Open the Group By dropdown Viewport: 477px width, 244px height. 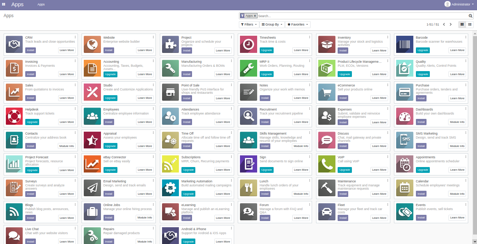(x=272, y=24)
